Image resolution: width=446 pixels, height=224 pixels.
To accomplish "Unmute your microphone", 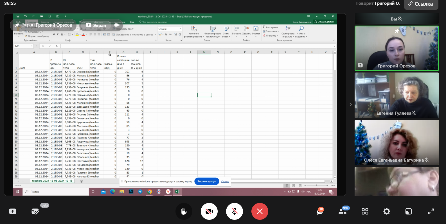I will click(235, 211).
